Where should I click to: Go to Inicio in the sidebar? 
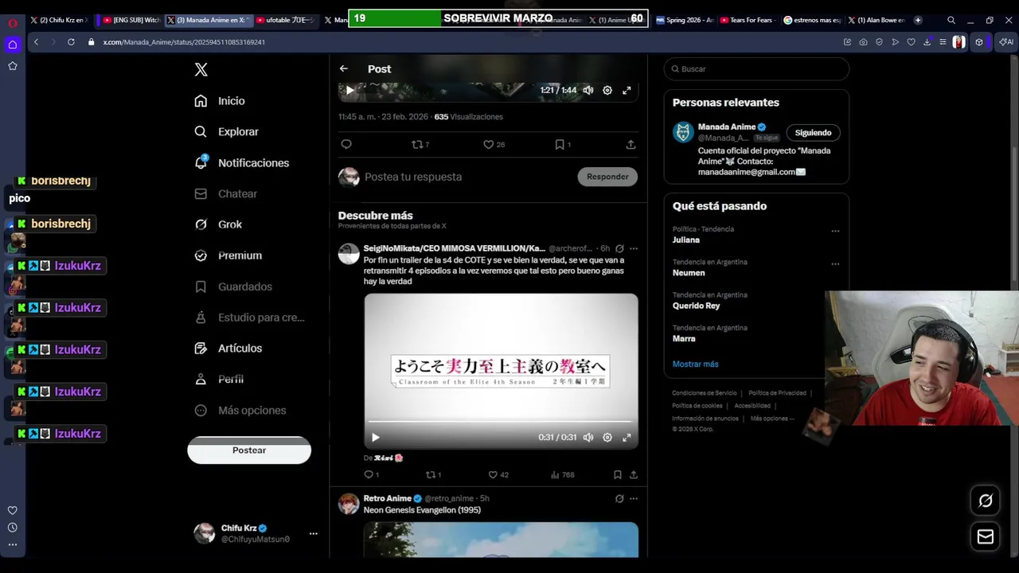click(x=221, y=101)
